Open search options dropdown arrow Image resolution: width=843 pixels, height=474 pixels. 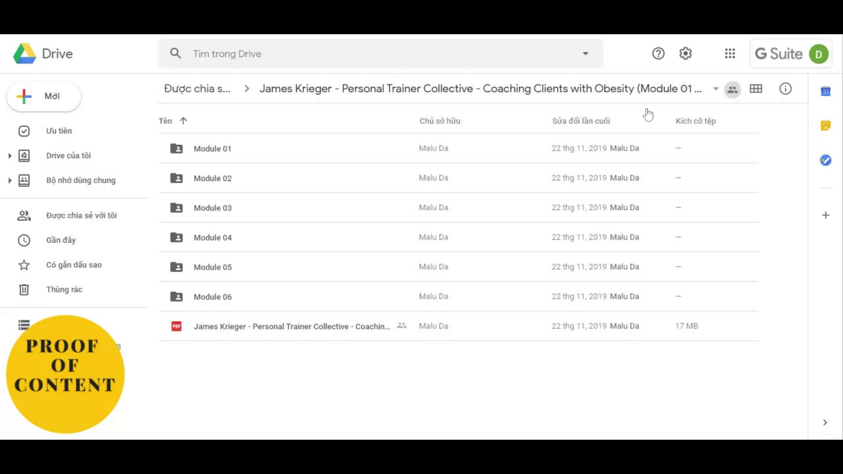(585, 53)
